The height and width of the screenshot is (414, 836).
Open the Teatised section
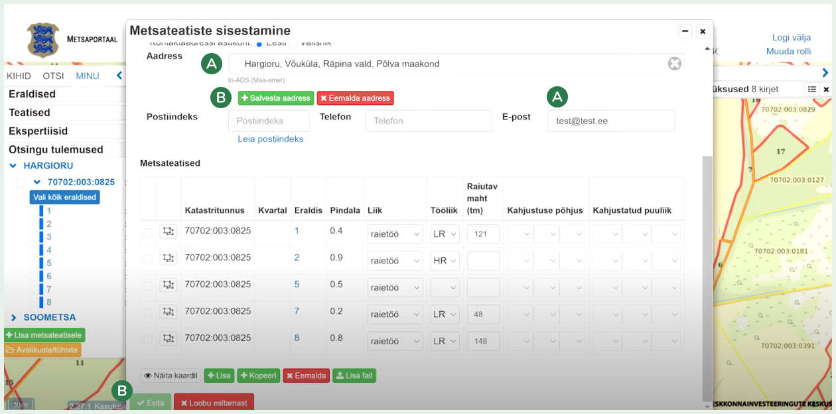29,113
